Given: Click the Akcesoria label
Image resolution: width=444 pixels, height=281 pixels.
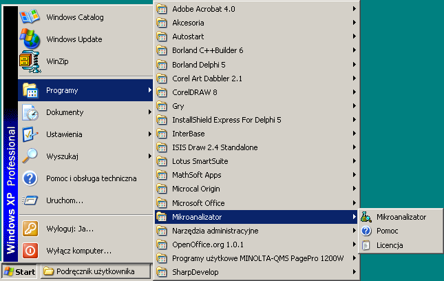Looking at the screenshot, I should pos(188,23).
